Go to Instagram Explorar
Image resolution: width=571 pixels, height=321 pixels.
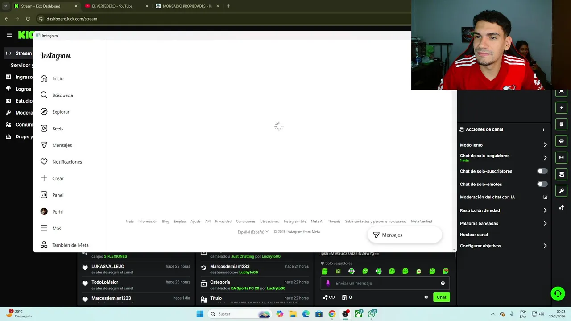[x=55, y=112]
